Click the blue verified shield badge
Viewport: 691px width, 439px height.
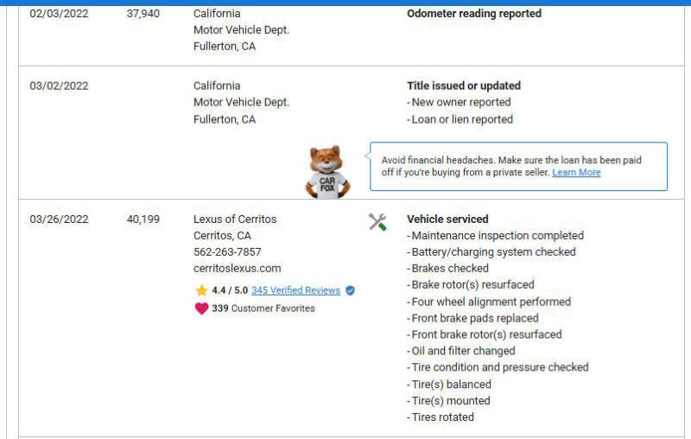[x=350, y=290]
